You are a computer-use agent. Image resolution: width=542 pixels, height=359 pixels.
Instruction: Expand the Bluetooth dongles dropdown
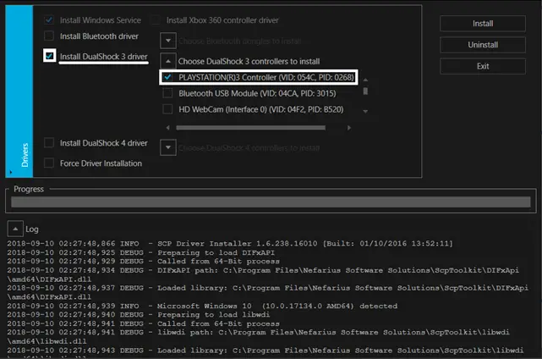point(168,41)
